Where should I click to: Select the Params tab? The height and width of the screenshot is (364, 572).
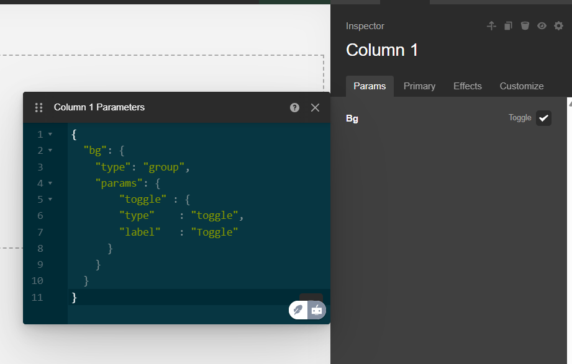pyautogui.click(x=370, y=86)
